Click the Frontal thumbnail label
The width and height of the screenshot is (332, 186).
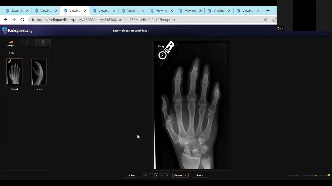[x=15, y=89]
